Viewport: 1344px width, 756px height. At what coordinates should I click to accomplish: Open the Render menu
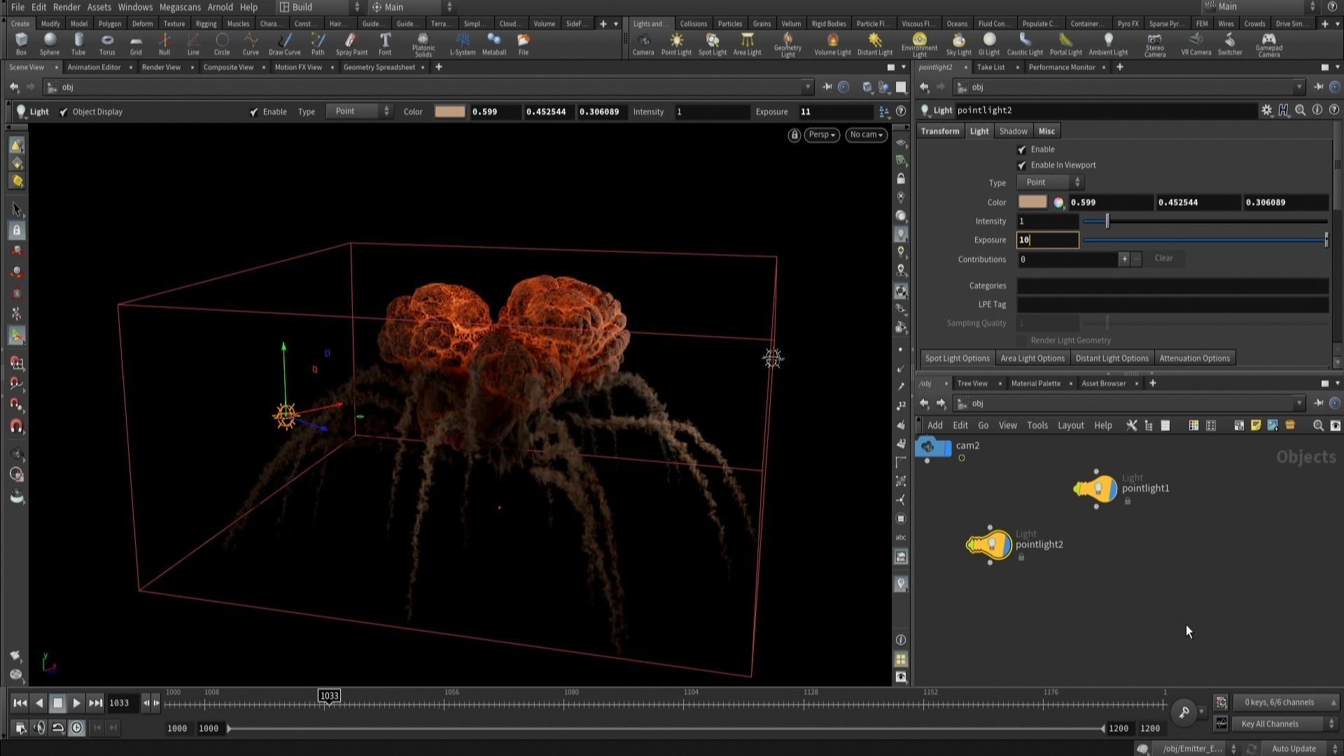click(66, 7)
